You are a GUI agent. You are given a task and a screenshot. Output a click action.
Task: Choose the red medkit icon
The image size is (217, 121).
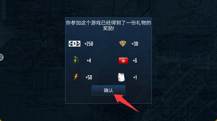(x=123, y=61)
